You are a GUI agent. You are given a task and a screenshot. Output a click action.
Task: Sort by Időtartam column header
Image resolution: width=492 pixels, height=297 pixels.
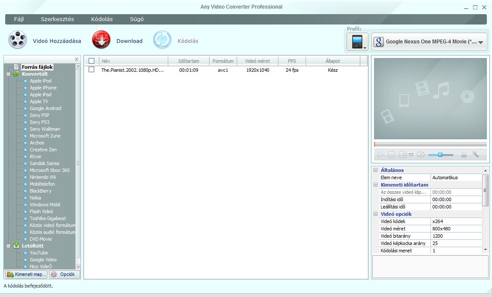coord(189,61)
